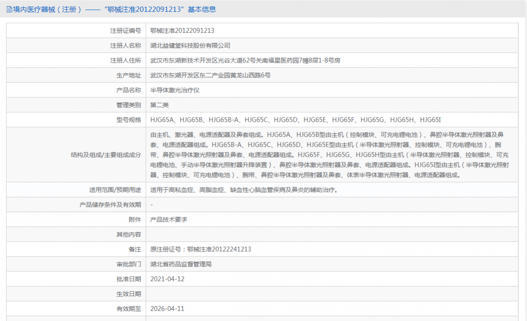Select the label 型号规格

(128, 120)
